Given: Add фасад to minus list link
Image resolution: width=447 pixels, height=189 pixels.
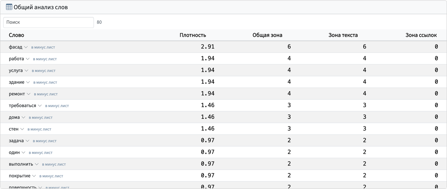Looking at the screenshot, I should (43, 47).
